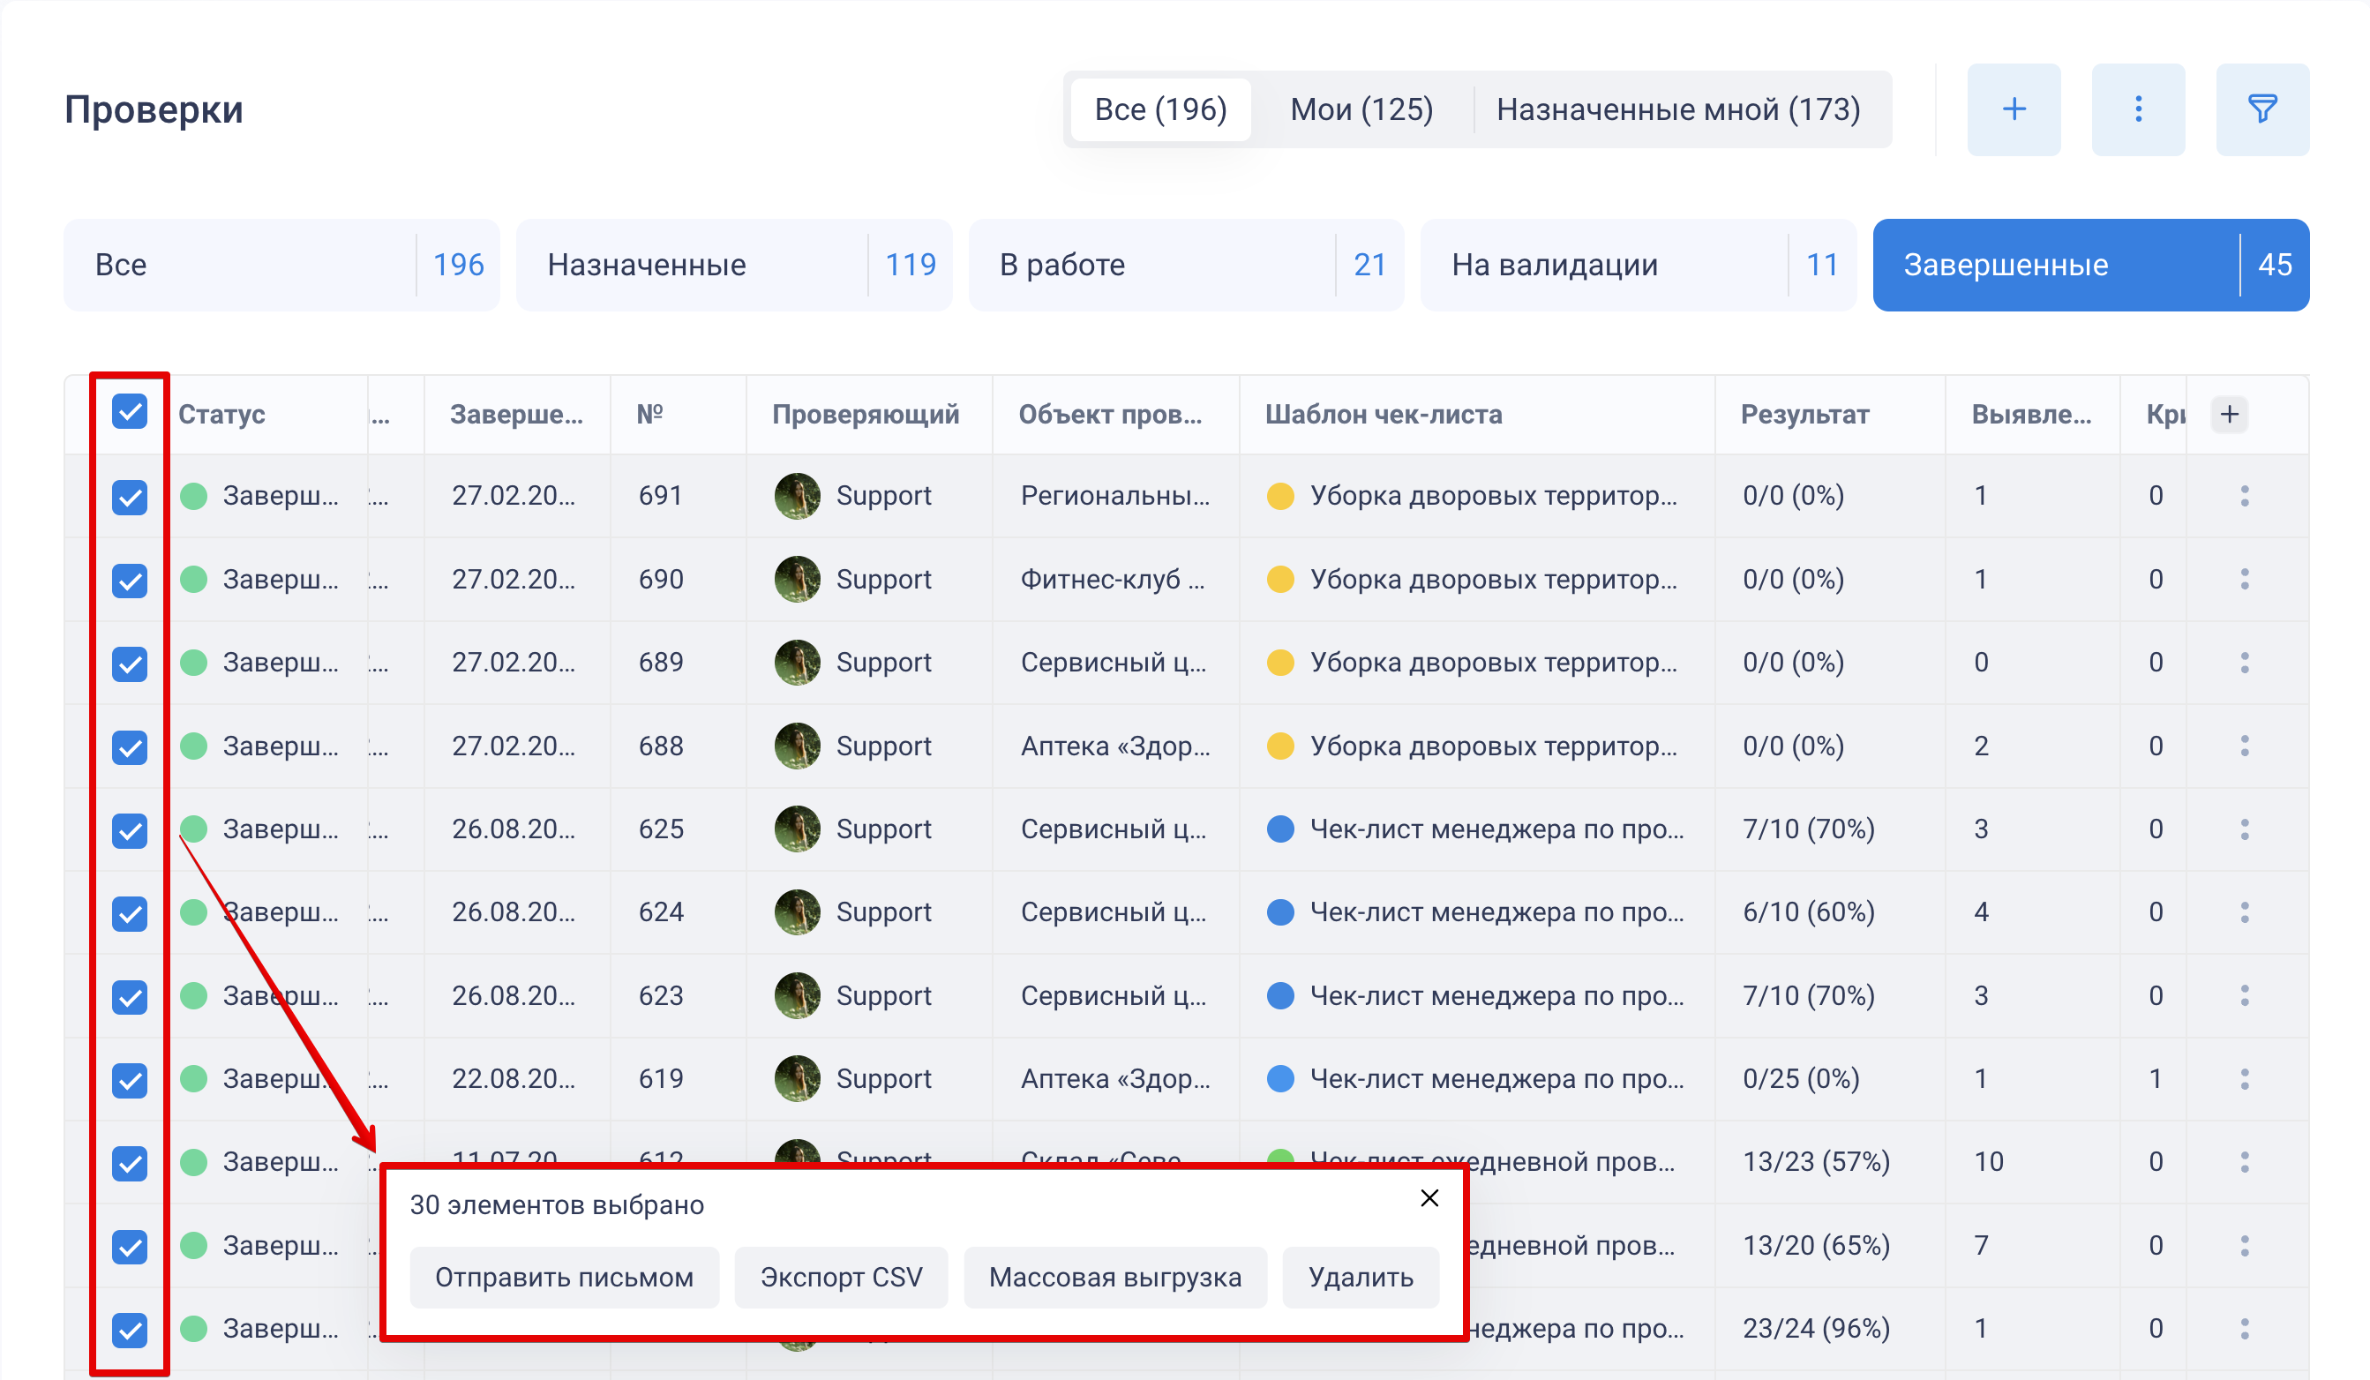
Task: Open the row actions menu for check 619
Action: coord(2244,1078)
